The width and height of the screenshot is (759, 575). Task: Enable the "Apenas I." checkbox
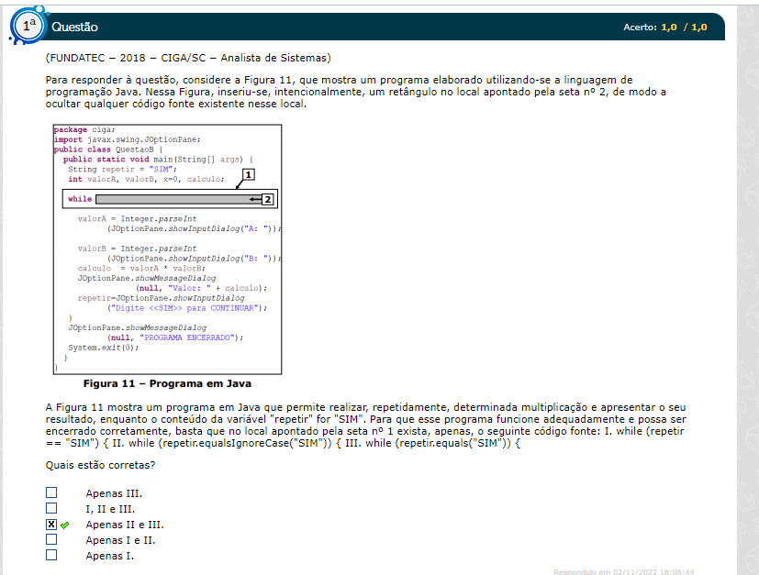coord(51,556)
